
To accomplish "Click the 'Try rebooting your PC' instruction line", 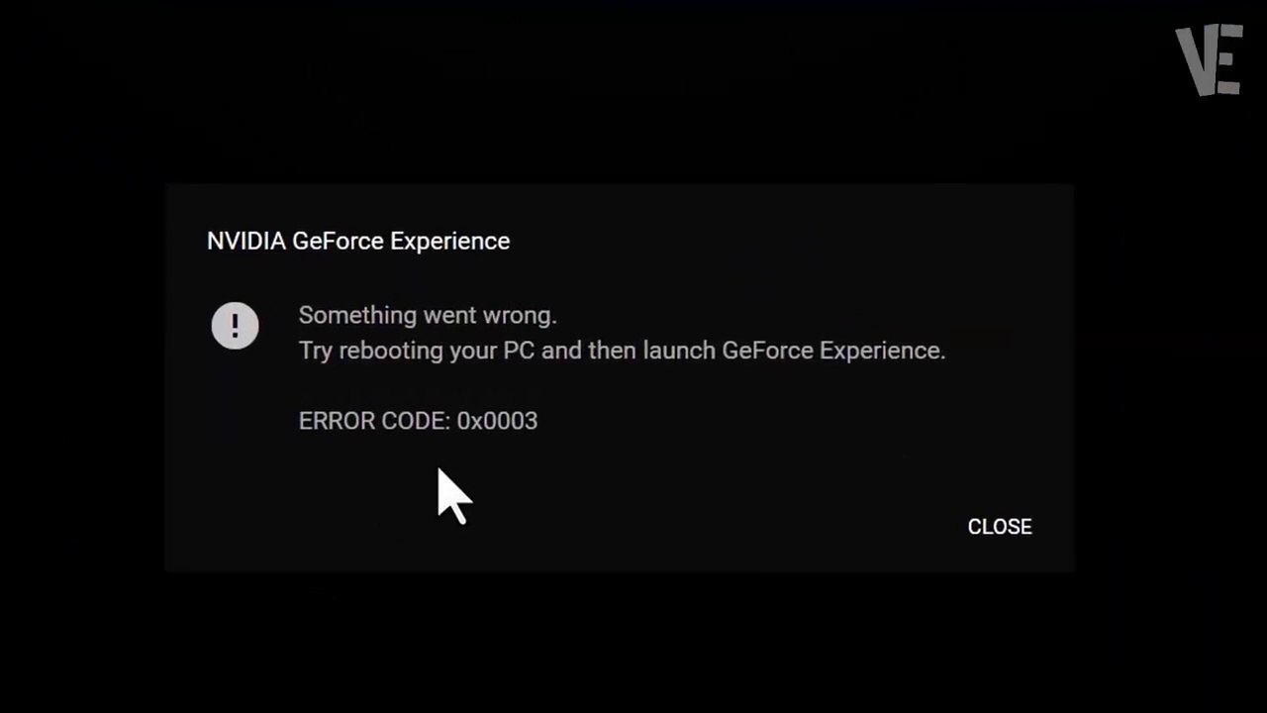I will click(x=622, y=351).
